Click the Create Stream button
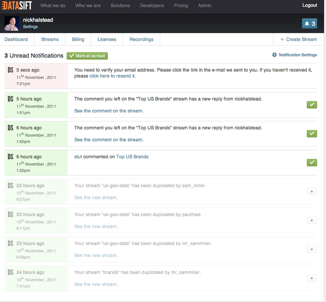 [298, 39]
